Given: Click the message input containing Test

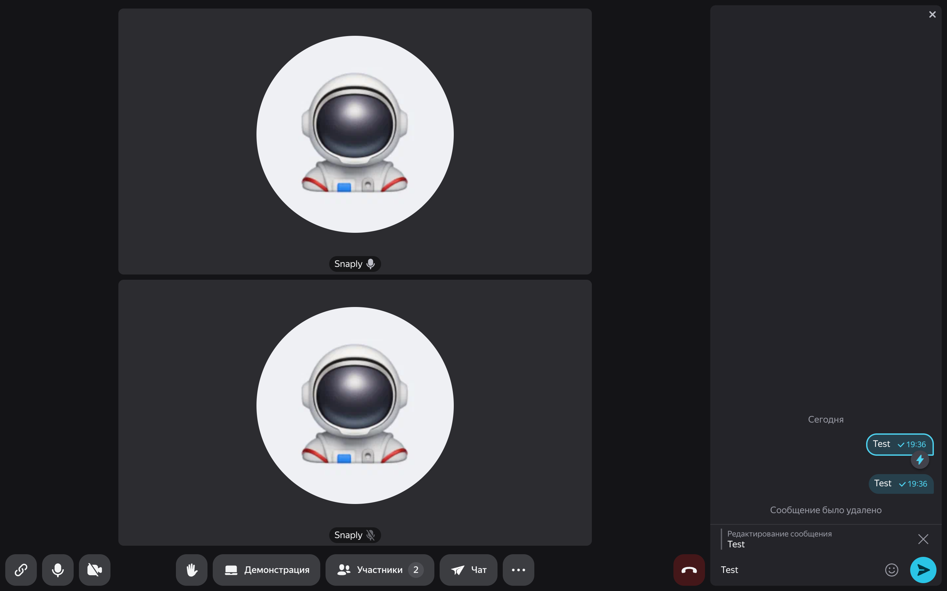Looking at the screenshot, I should 798,570.
